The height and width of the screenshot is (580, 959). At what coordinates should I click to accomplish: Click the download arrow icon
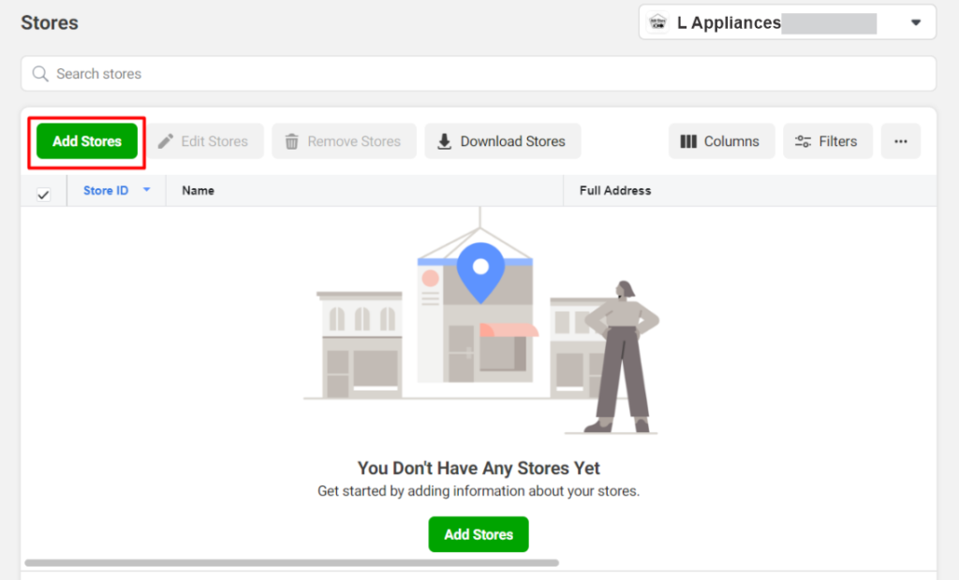pos(445,142)
